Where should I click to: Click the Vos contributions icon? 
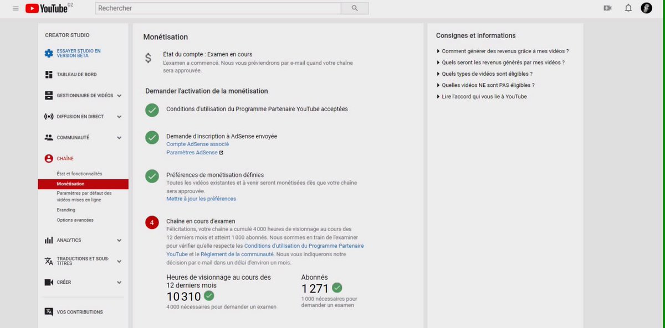49,312
